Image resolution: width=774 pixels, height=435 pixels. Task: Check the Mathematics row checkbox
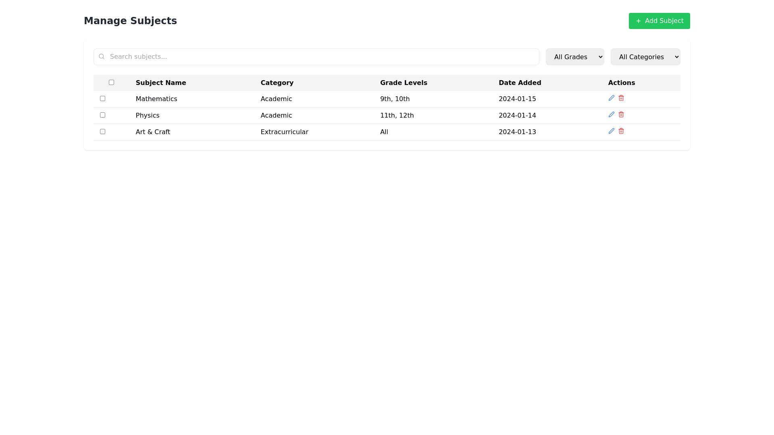coord(102,98)
